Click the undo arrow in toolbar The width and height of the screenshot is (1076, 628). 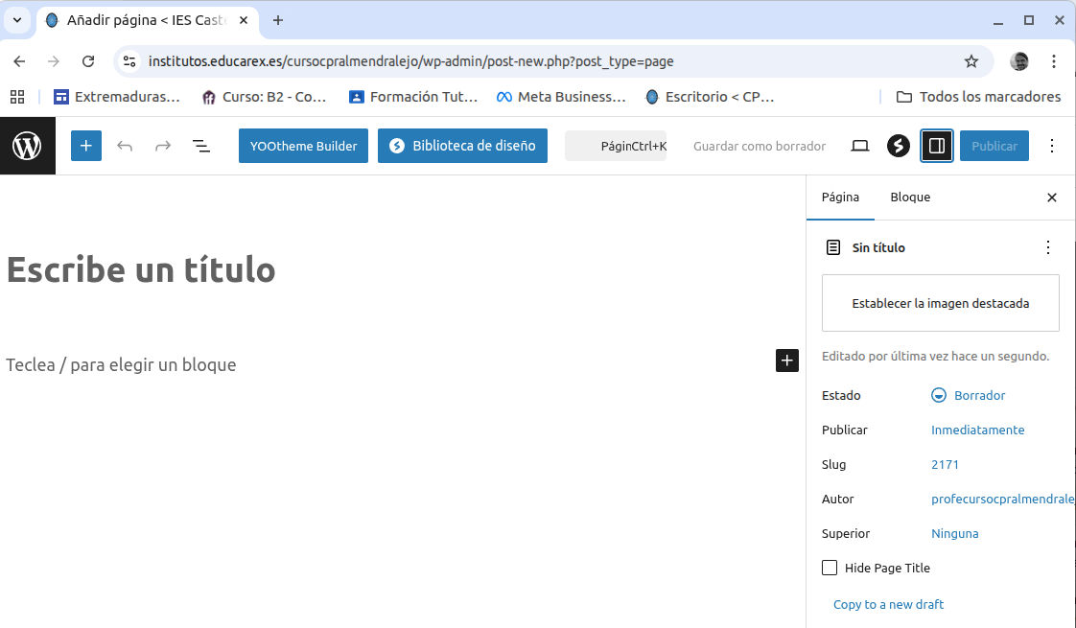point(125,146)
